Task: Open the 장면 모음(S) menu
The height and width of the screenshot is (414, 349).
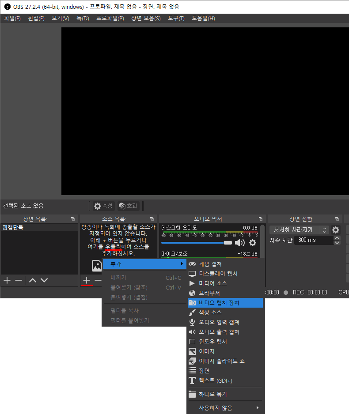Action: click(146, 19)
